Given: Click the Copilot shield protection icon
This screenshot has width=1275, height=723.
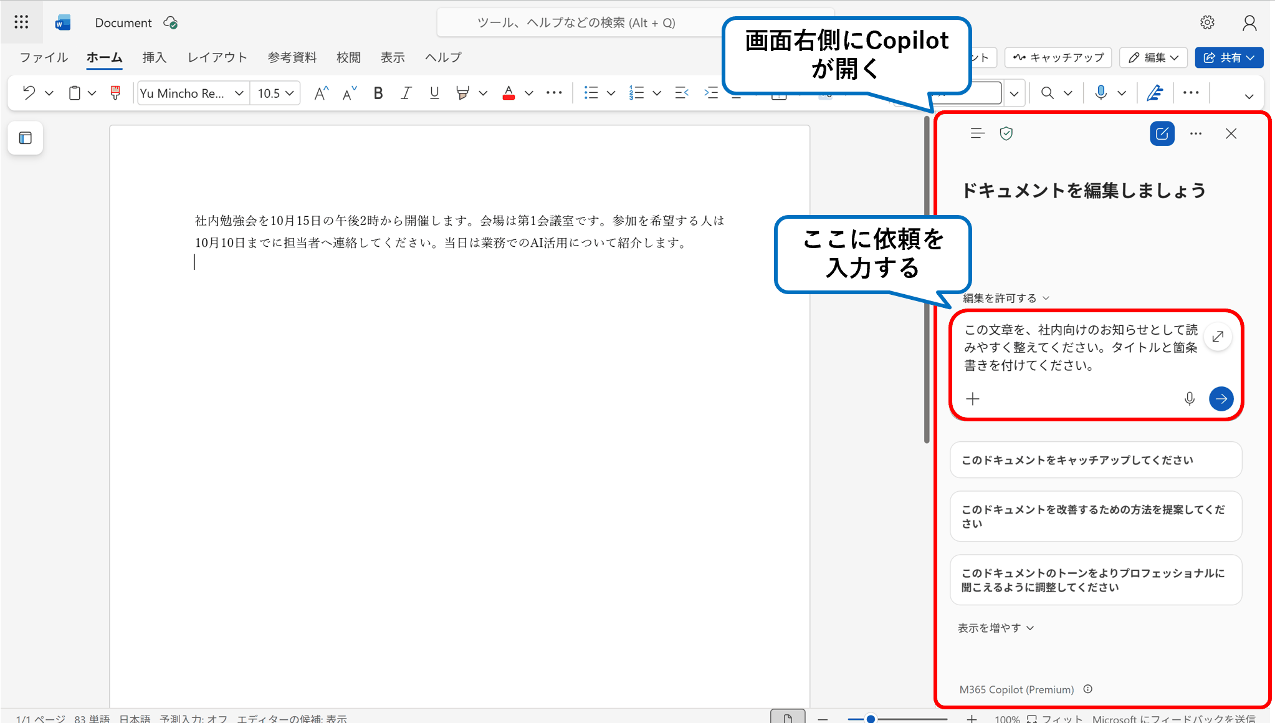Looking at the screenshot, I should [x=1006, y=133].
